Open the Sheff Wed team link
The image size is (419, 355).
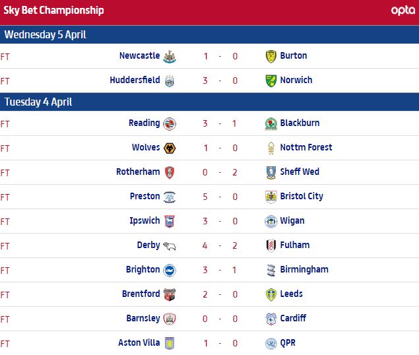[300, 172]
